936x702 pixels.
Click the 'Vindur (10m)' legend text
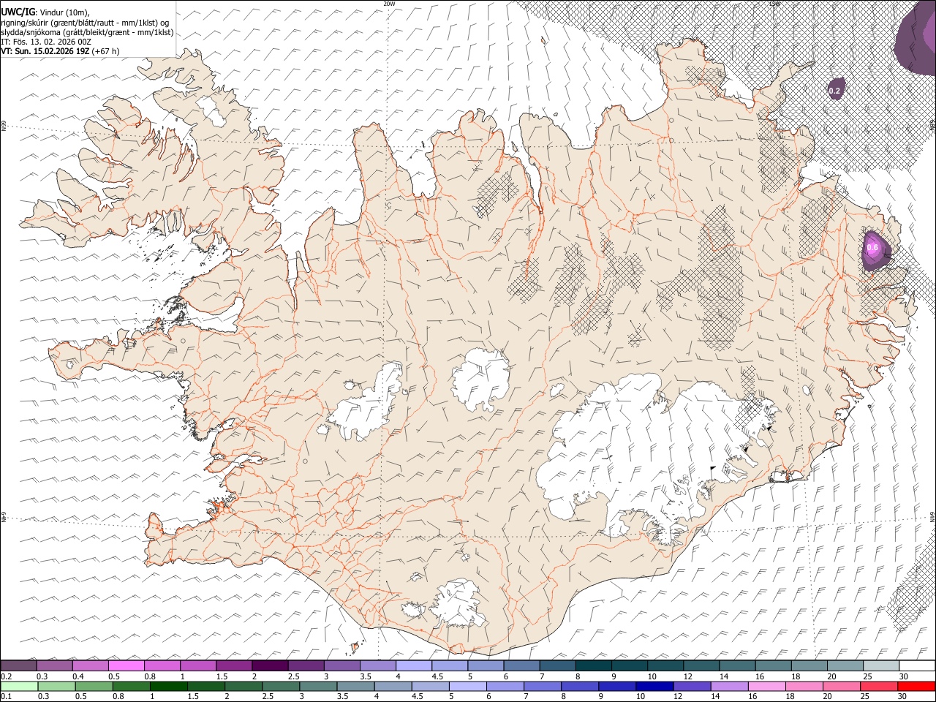tap(66, 12)
